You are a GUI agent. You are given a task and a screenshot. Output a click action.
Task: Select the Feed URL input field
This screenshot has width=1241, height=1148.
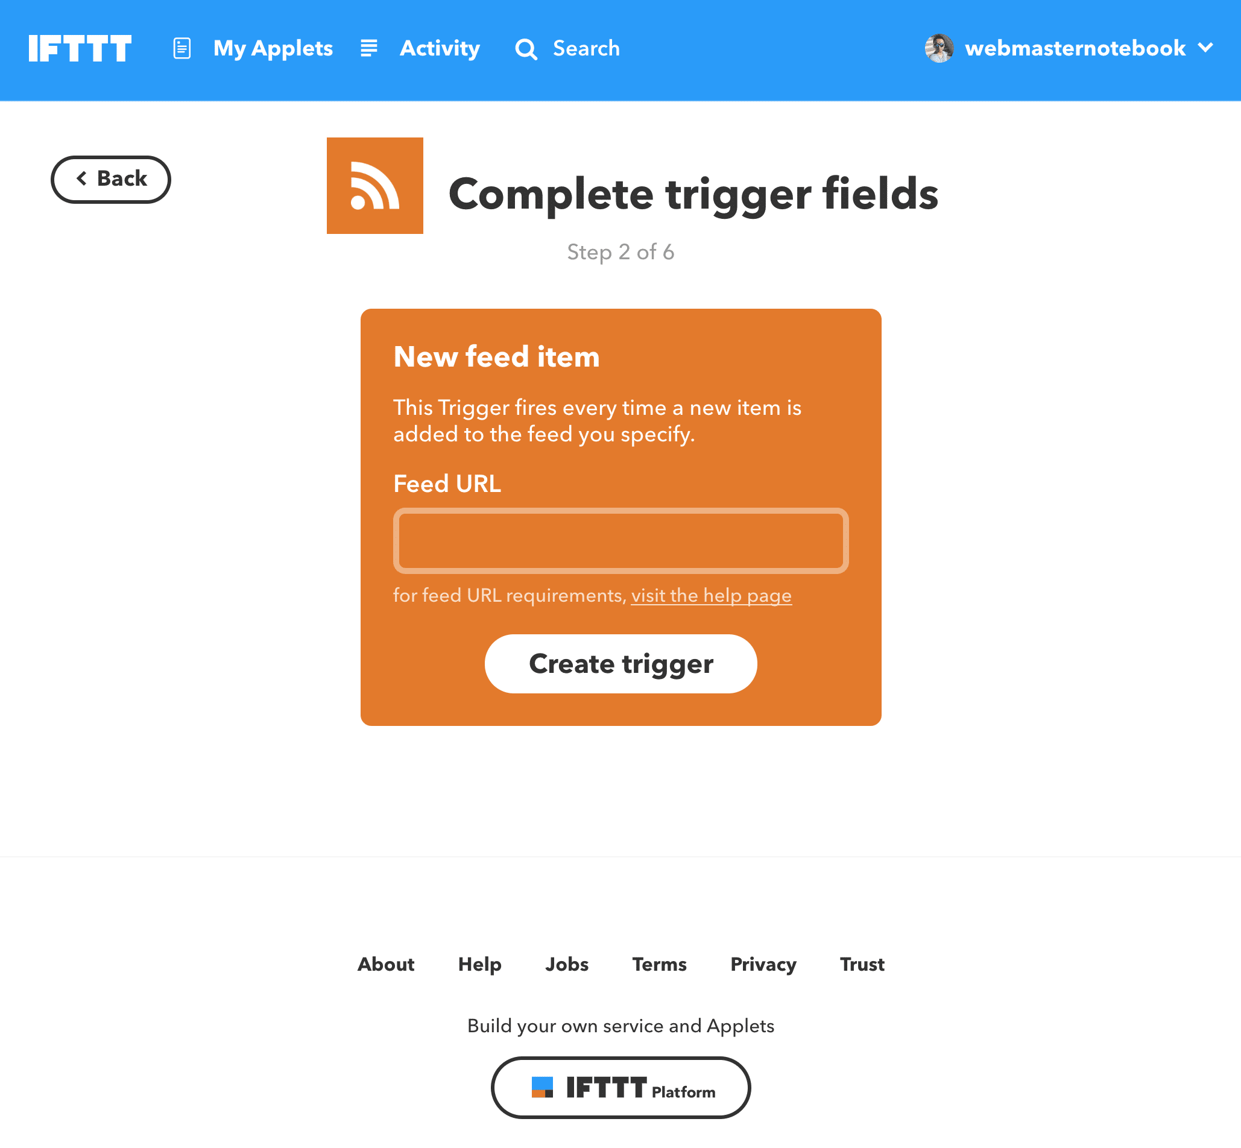coord(622,540)
